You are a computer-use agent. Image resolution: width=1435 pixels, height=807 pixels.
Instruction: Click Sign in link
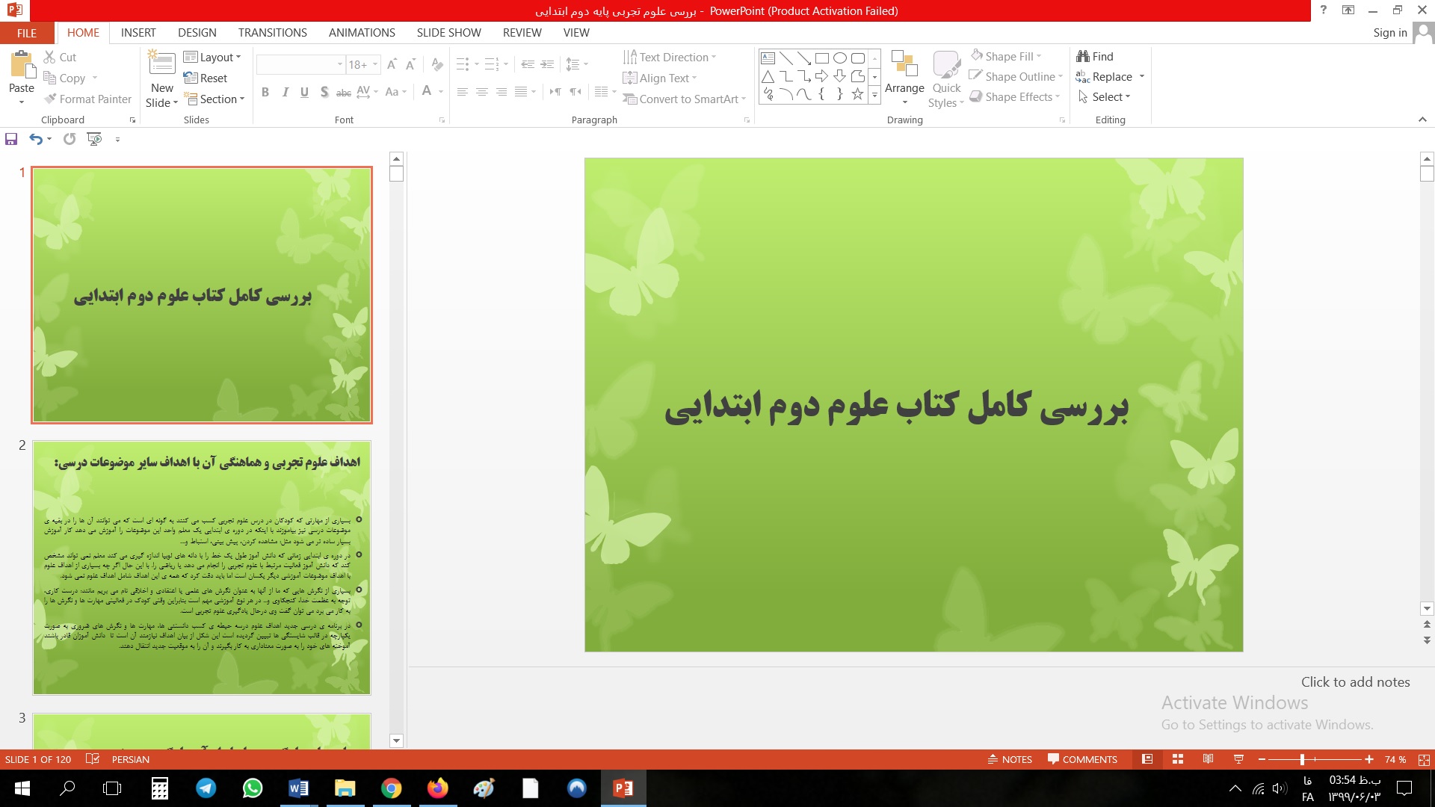pos(1389,33)
